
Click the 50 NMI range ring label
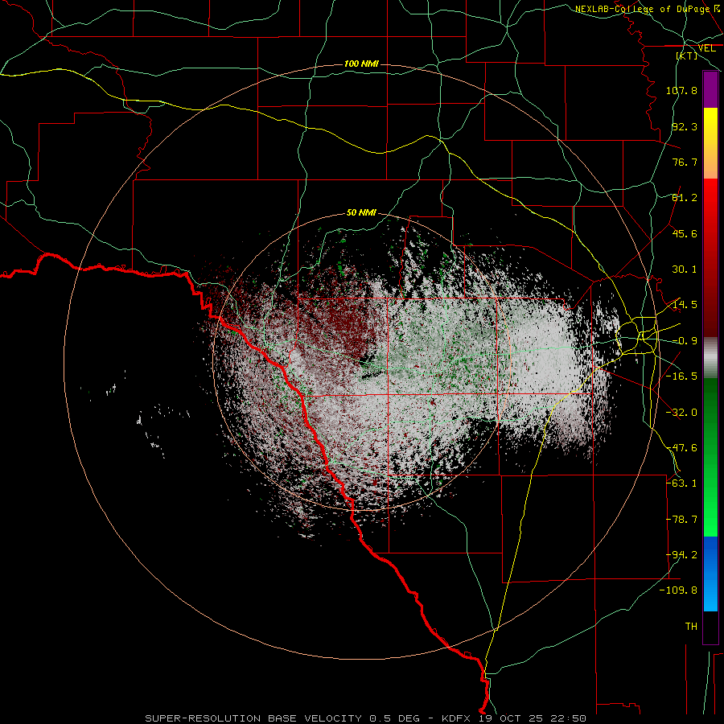click(361, 212)
